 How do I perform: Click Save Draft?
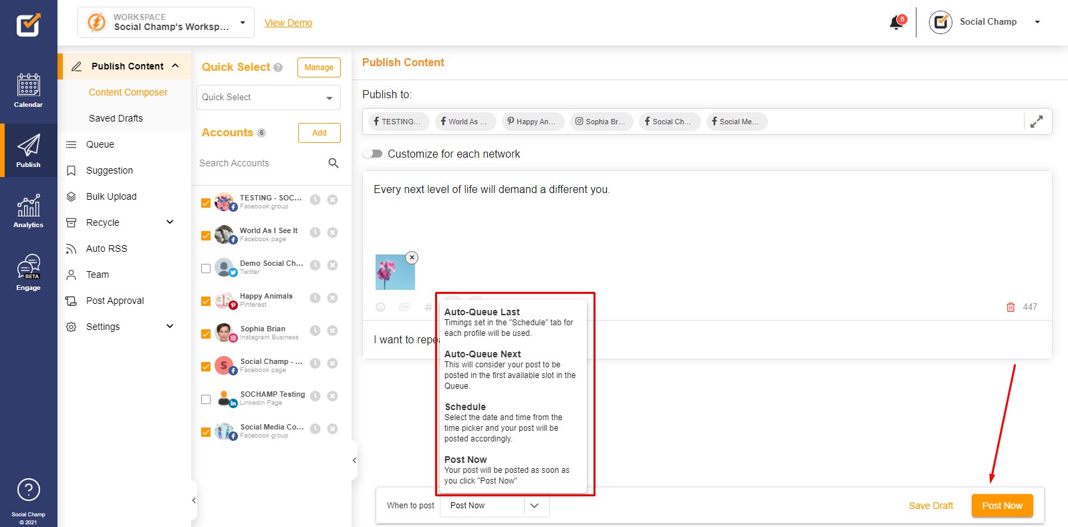pyautogui.click(x=930, y=506)
